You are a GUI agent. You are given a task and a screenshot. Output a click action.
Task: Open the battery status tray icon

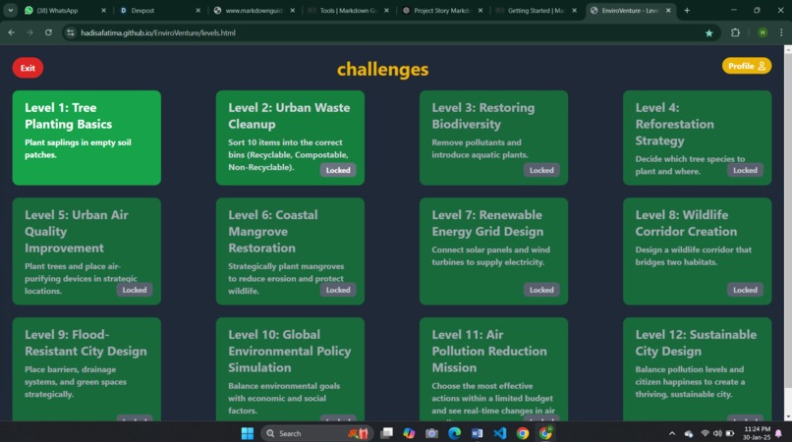[730, 433]
